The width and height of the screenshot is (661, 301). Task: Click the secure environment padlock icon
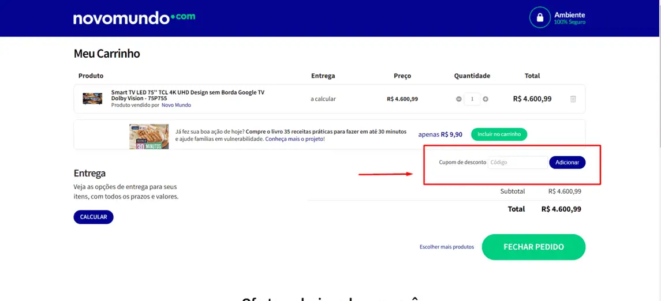(x=540, y=18)
